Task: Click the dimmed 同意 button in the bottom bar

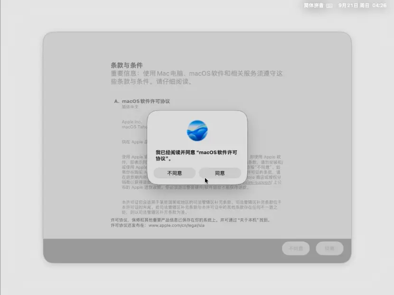Action: 329,249
